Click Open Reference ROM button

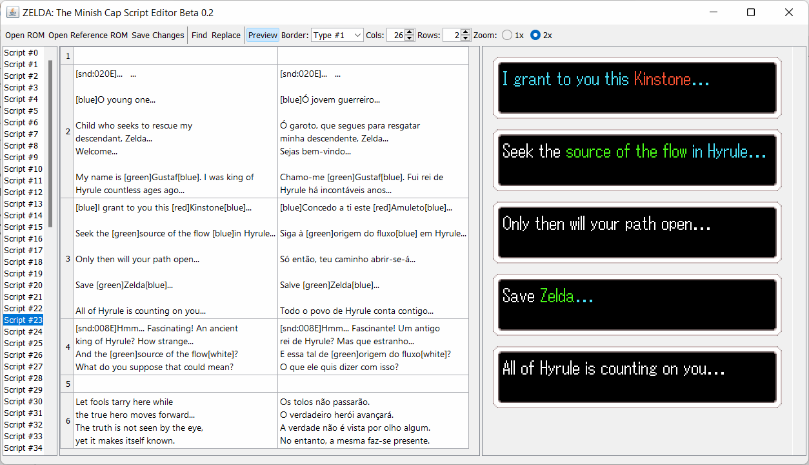pyautogui.click(x=88, y=36)
